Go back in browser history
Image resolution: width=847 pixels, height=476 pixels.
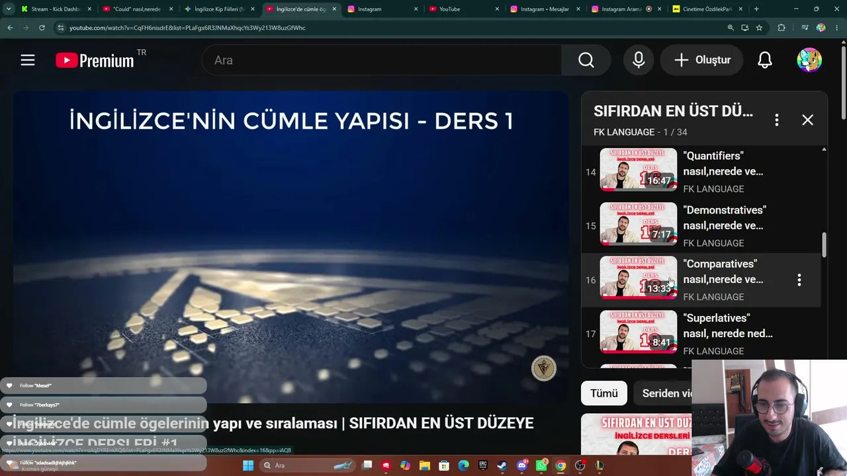click(10, 28)
